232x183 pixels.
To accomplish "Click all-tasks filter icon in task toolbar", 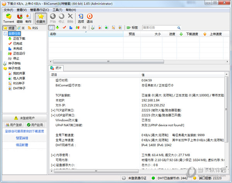I will pyautogui.click(x=51, y=27).
